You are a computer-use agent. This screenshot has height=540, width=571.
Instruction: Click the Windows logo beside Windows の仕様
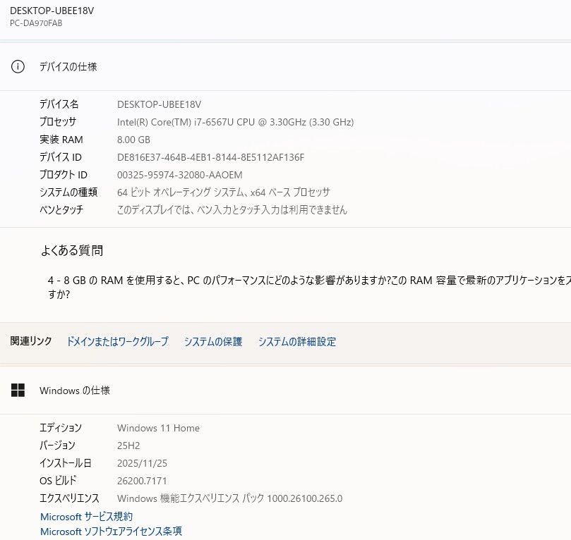(x=17, y=390)
